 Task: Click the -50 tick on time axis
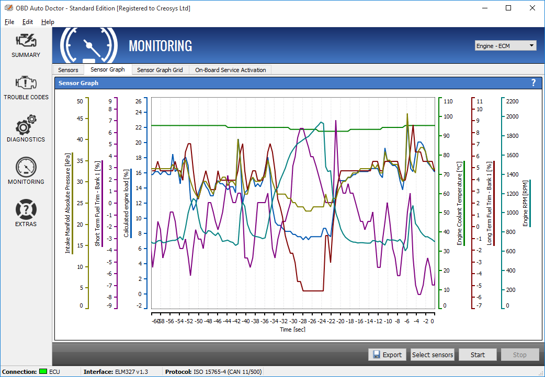[x=198, y=322]
